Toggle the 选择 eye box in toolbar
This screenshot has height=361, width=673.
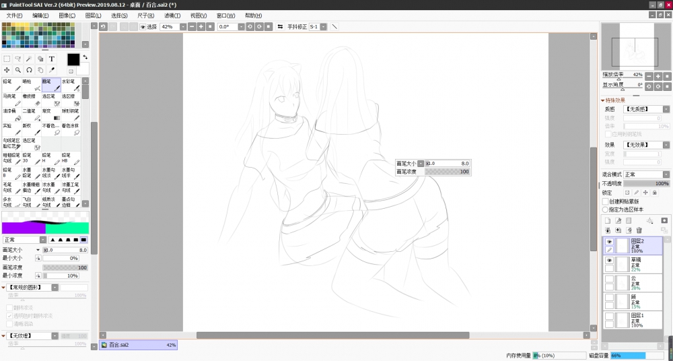143,27
